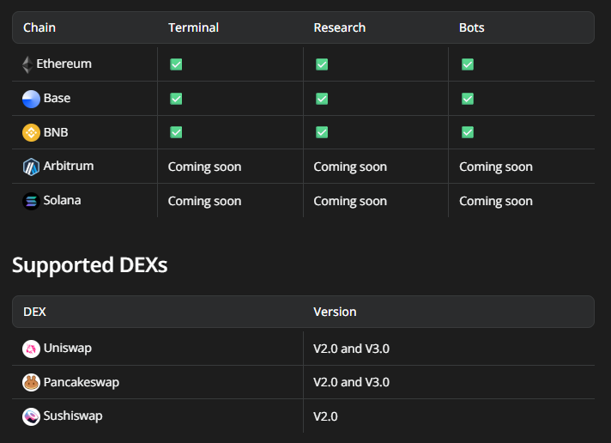Viewport: 611px width, 443px height.
Task: Click the Bots column header
Action: click(x=472, y=27)
